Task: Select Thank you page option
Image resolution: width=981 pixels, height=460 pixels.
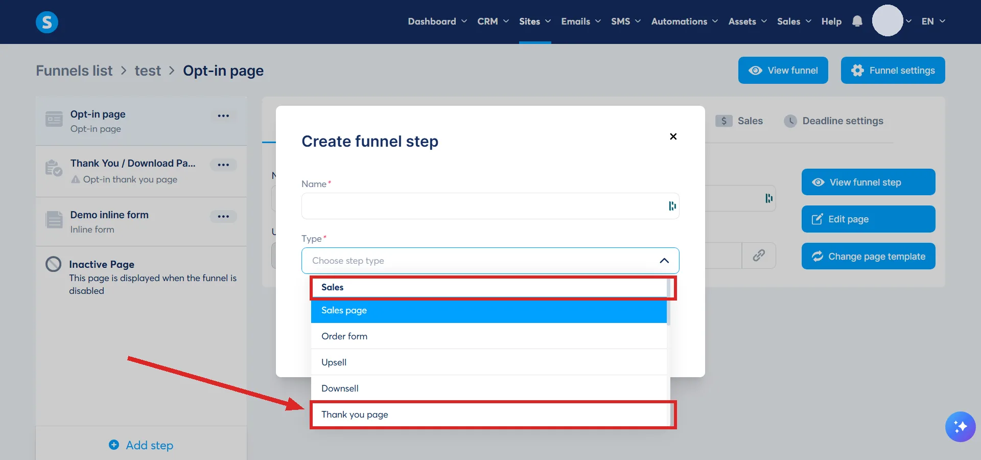Action: [x=489, y=415]
